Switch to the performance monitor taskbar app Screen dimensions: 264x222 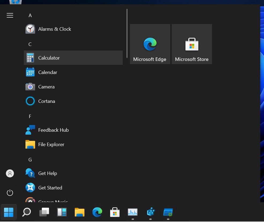tap(133, 212)
